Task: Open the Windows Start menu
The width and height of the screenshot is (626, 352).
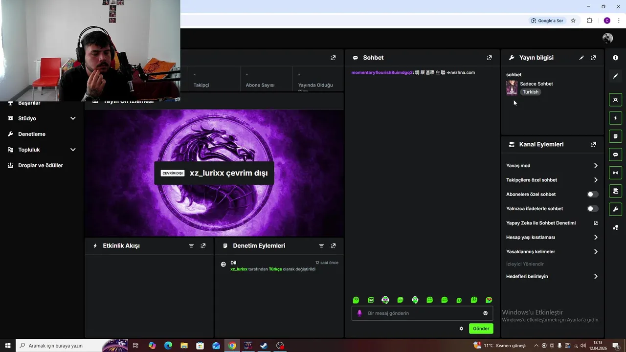Action: click(x=8, y=346)
